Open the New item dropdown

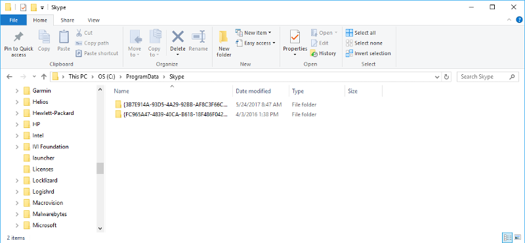click(253, 33)
